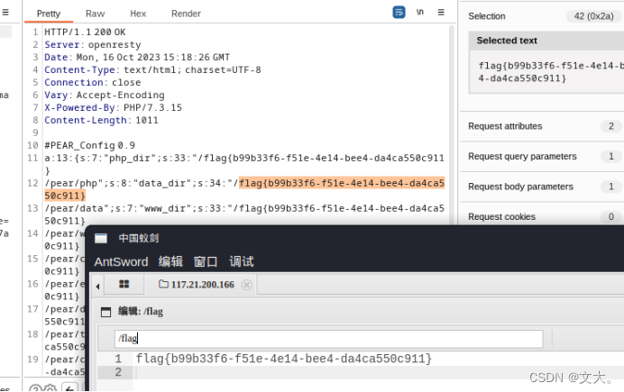Screen dimensions: 624x392
Task: Switch to the Raw response tab
Action: click(95, 14)
